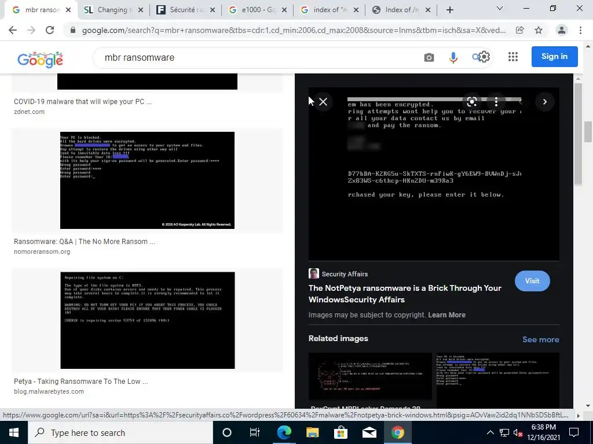Search inside image with Lens icon
Viewport: 593px width, 444px height.
point(471,102)
